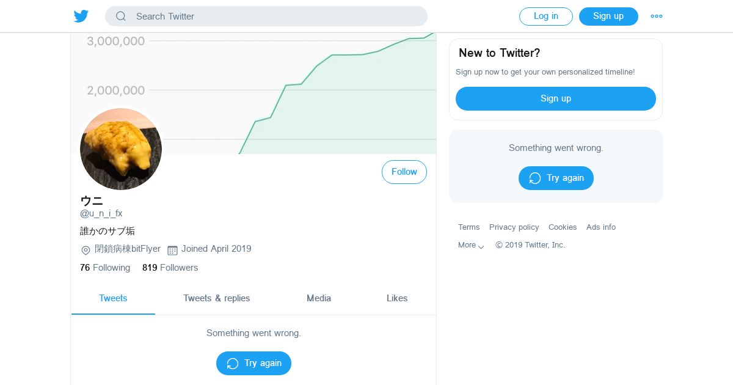Open the Privacy policy link
The image size is (733, 385).
(x=514, y=227)
